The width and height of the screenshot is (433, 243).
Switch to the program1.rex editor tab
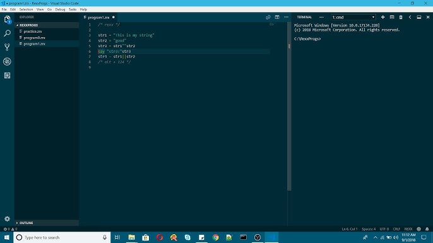point(98,18)
